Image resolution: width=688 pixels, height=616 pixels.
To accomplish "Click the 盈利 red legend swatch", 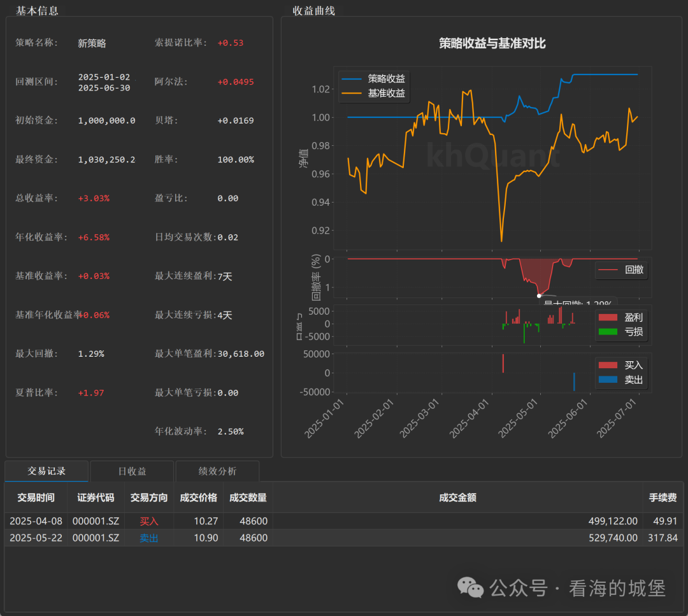I will coord(607,317).
